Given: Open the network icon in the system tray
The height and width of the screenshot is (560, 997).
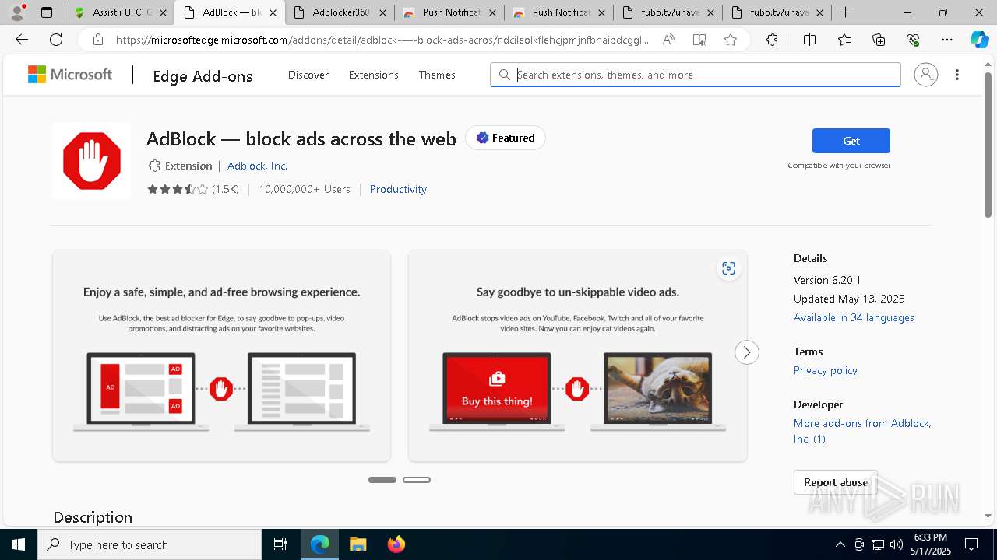Looking at the screenshot, I should point(878,544).
